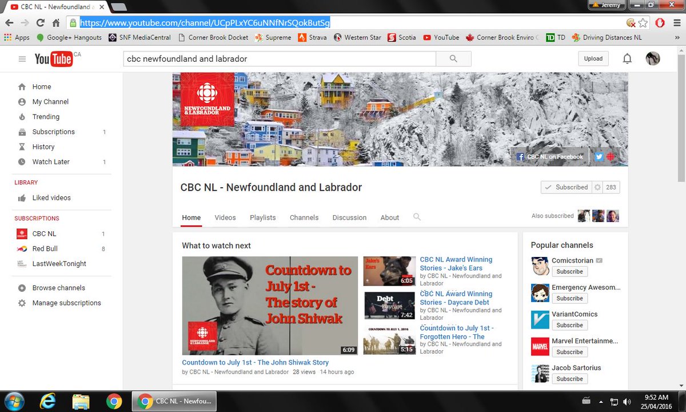Click the channel tab search icon
Screen dimensions: 686x412
click(417, 217)
